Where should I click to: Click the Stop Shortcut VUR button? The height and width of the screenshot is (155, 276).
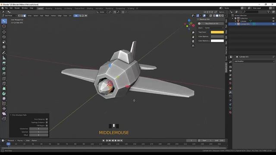coord(212,24)
